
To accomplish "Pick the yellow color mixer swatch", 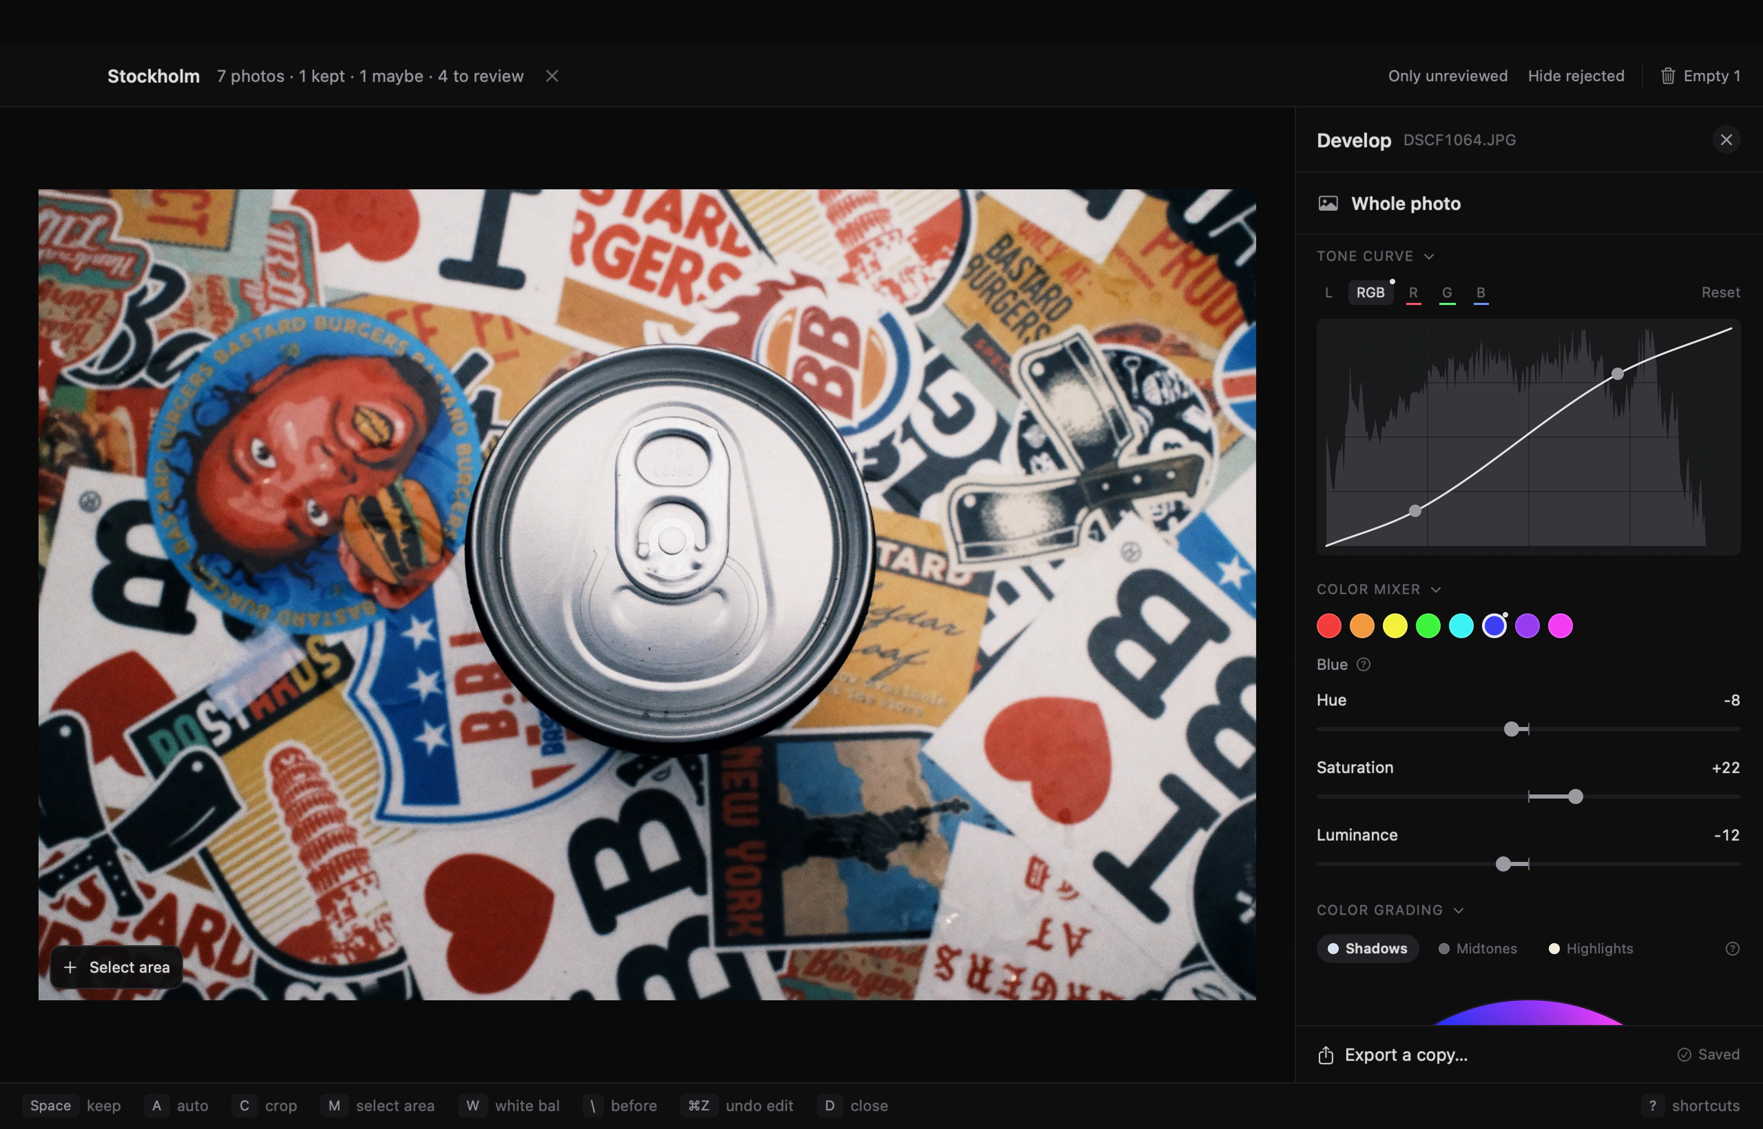I will click(1395, 626).
